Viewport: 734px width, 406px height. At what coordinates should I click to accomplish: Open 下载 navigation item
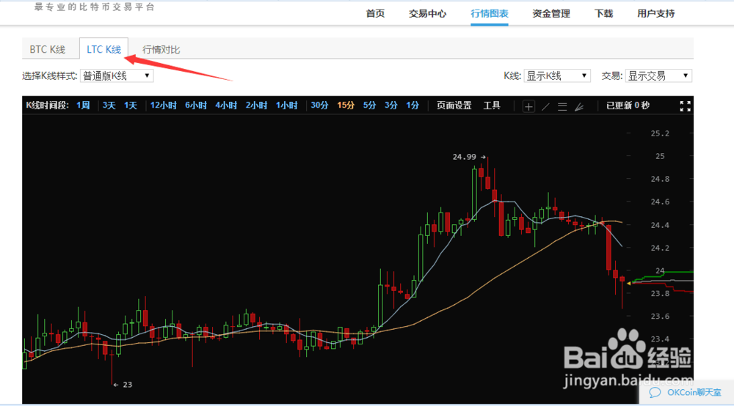[x=603, y=13]
